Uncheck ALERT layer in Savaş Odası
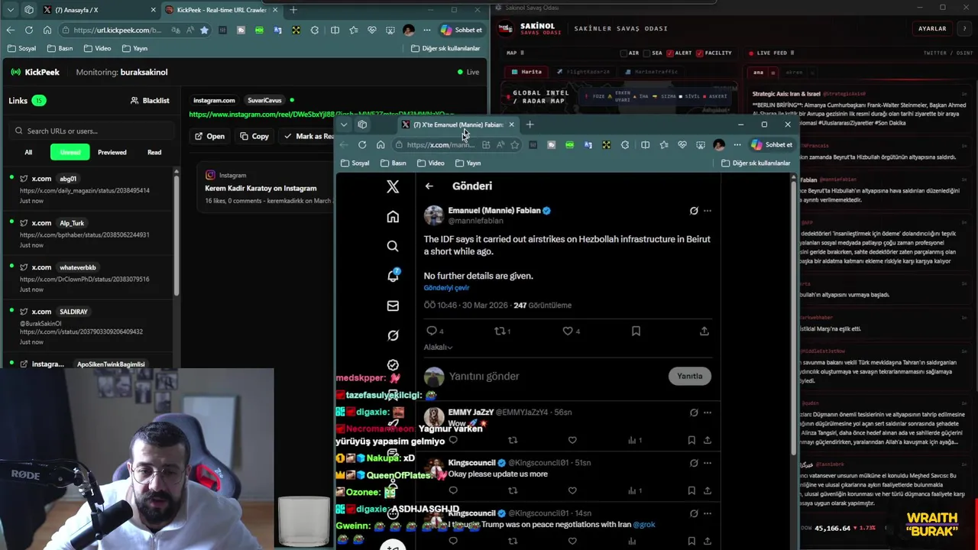The height and width of the screenshot is (550, 978). point(670,53)
